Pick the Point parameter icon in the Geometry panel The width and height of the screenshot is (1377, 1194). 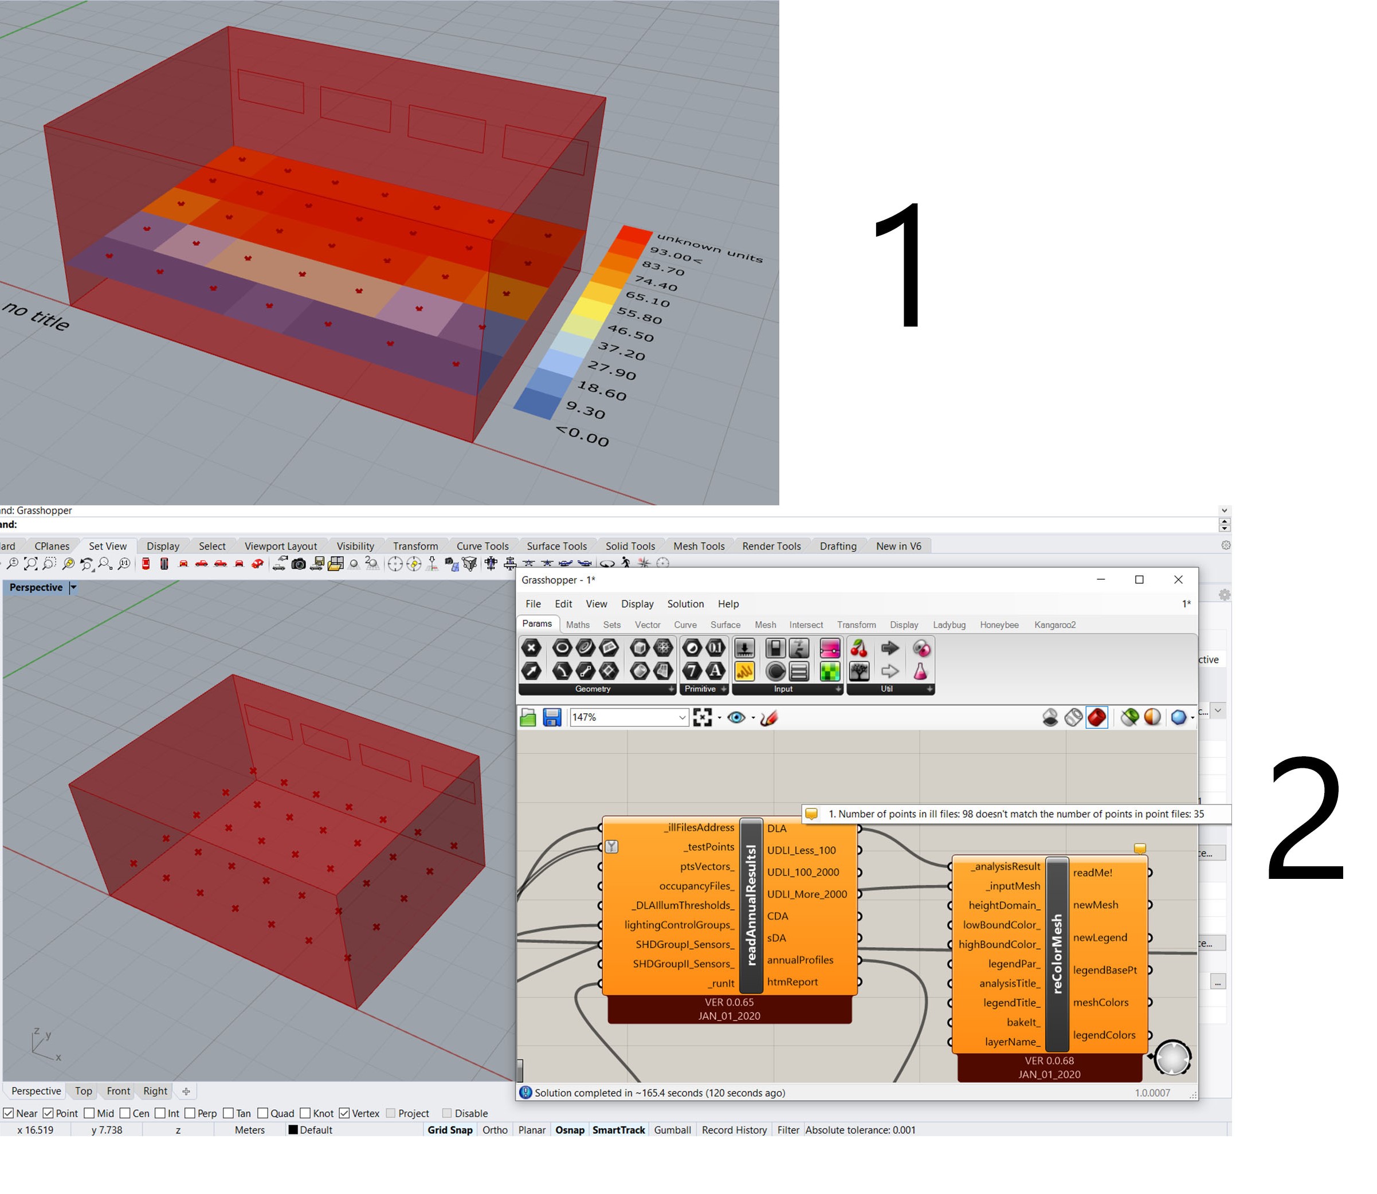coord(531,647)
